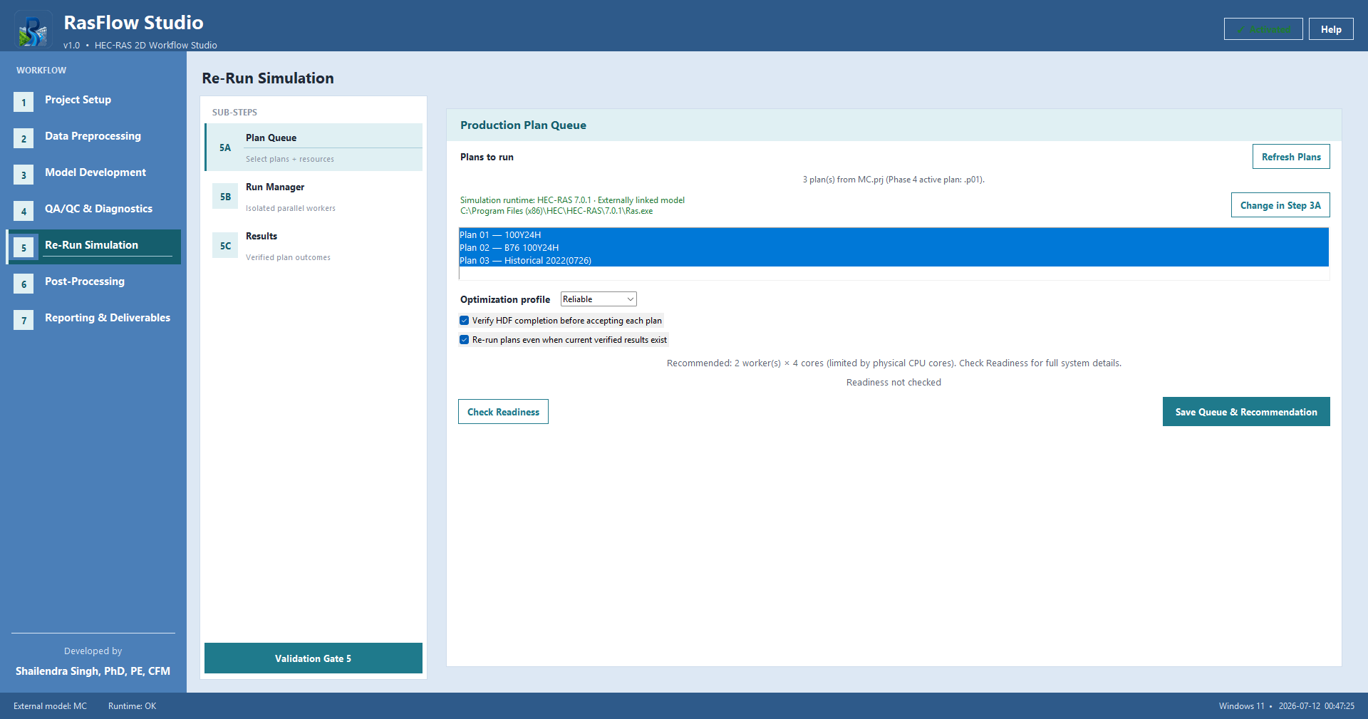Select step 2 number badge for Data Preprocessing
This screenshot has width=1368, height=719.
(24, 139)
